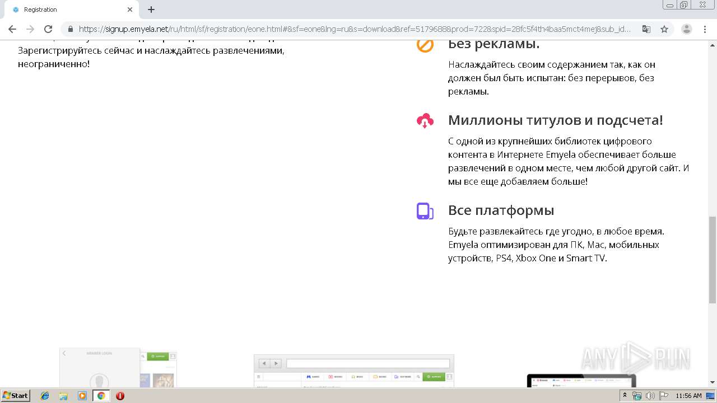Show hidden system tray icons
This screenshot has height=403, width=717.
pyautogui.click(x=625, y=396)
